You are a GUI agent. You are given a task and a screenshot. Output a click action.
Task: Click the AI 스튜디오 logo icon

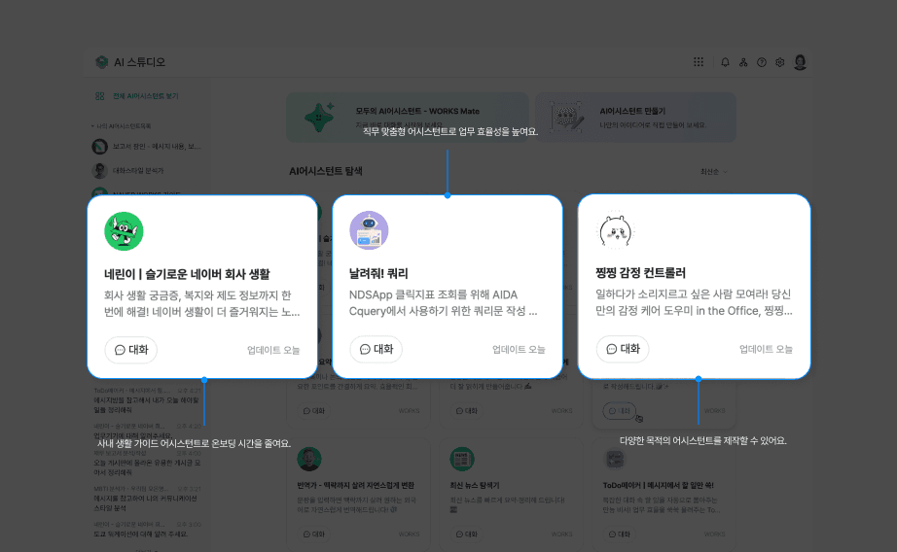point(102,62)
